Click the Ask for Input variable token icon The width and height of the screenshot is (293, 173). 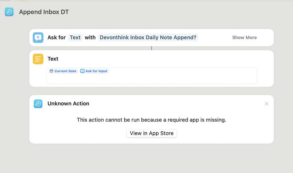(x=82, y=71)
